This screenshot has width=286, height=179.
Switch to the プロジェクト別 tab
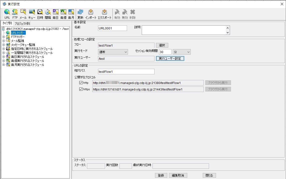(x=22, y=23)
